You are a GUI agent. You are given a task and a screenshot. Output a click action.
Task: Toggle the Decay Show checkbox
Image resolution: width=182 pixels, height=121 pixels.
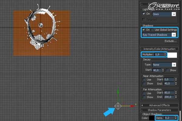coord(167,70)
